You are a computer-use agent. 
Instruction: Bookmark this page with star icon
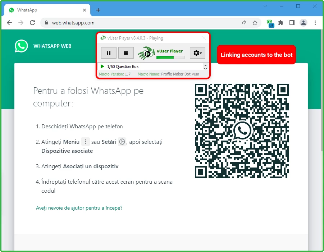(x=255, y=23)
